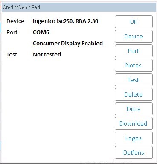Click the Not tested status text
This screenshot has height=164, width=160.
tap(47, 54)
